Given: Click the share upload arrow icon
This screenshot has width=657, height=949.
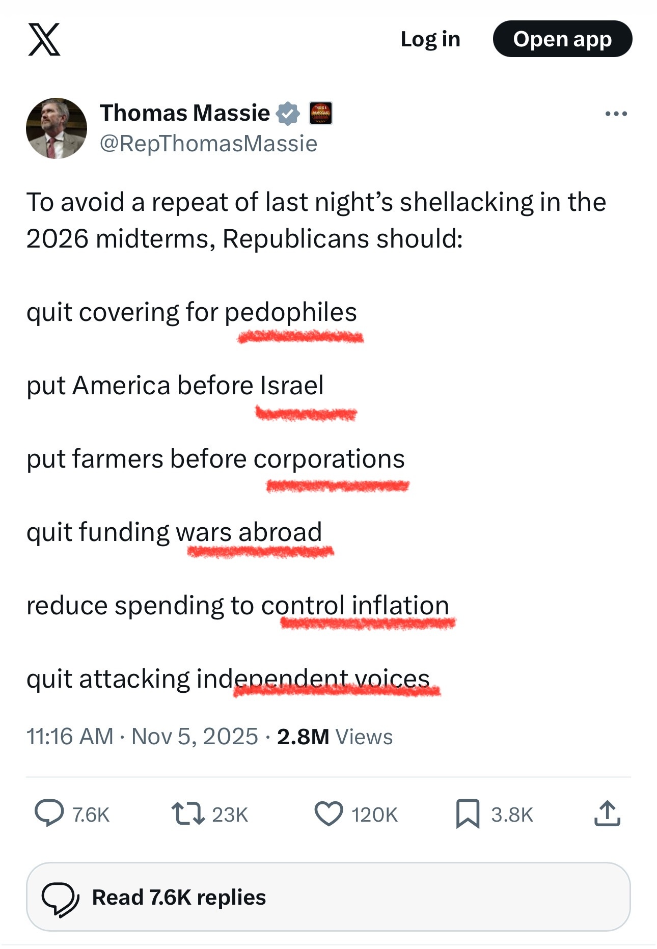Looking at the screenshot, I should pos(607,814).
